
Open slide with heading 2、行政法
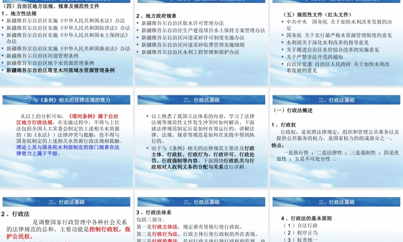66,216
